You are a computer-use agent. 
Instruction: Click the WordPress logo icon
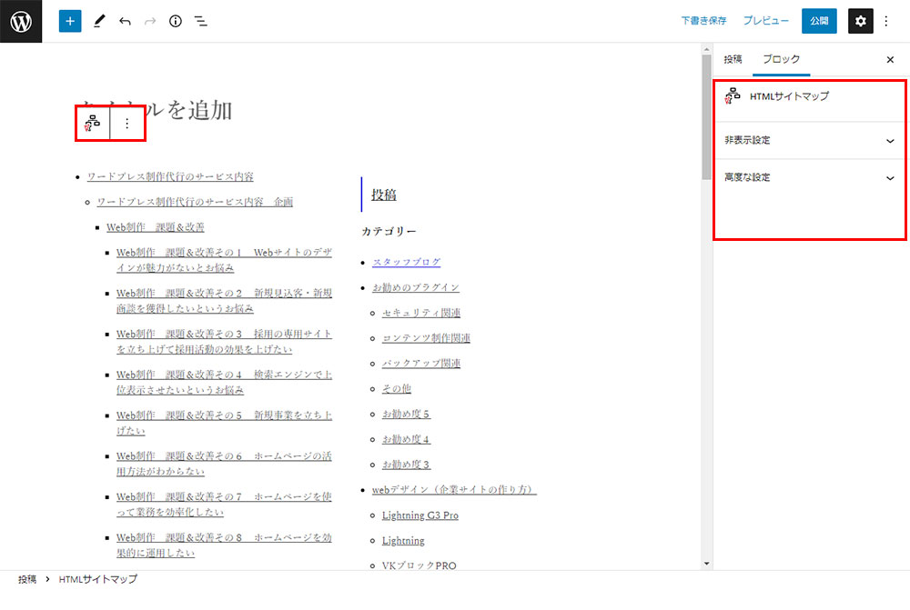21,21
